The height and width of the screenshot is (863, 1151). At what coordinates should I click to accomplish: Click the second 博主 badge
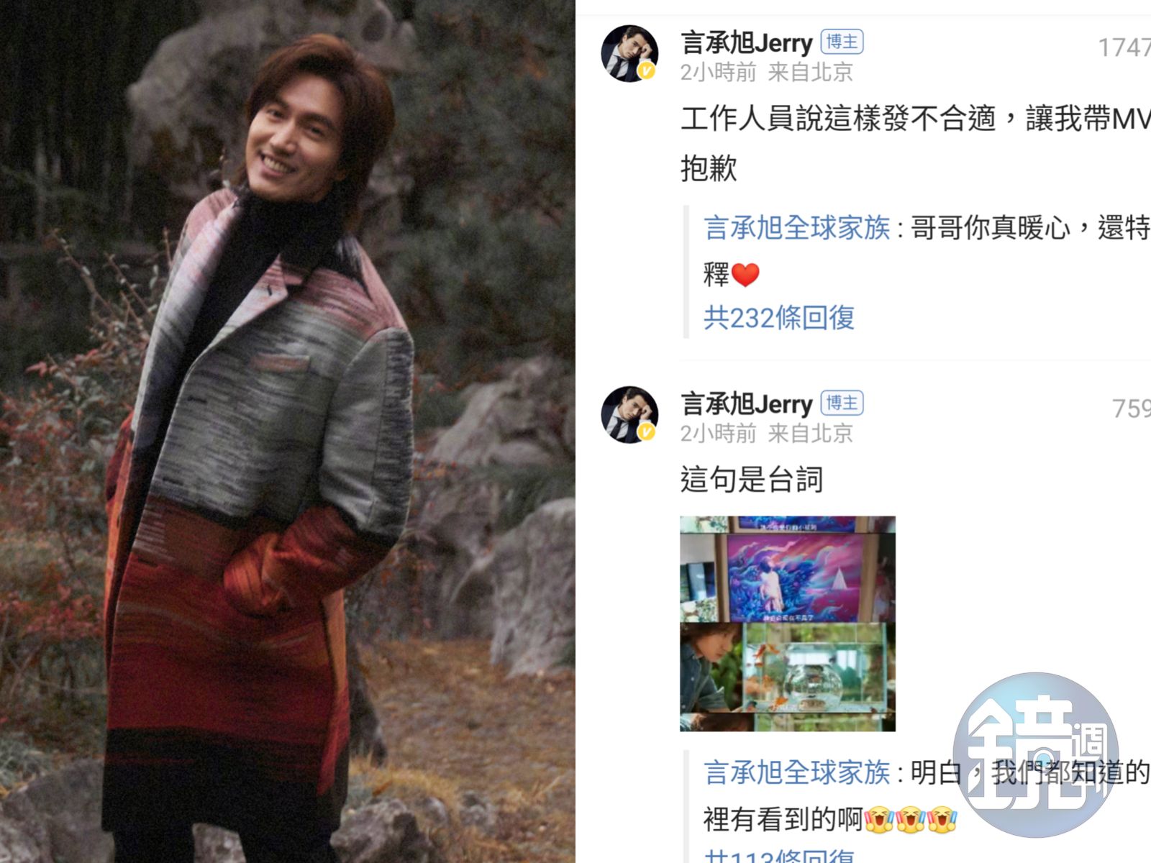[842, 403]
